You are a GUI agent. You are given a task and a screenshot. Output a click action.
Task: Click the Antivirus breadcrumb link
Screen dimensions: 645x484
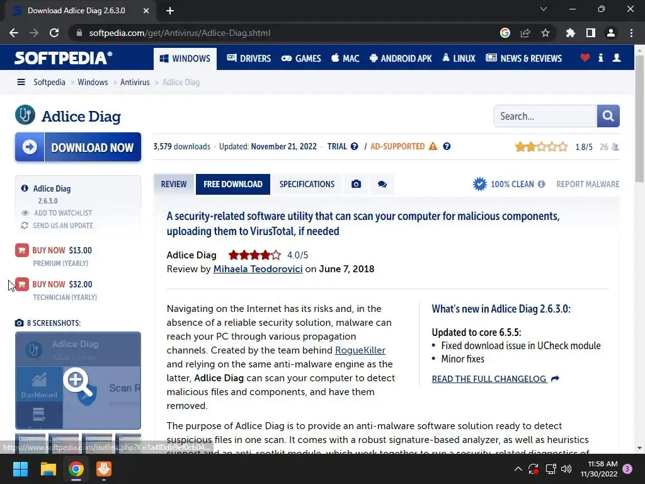click(x=135, y=82)
